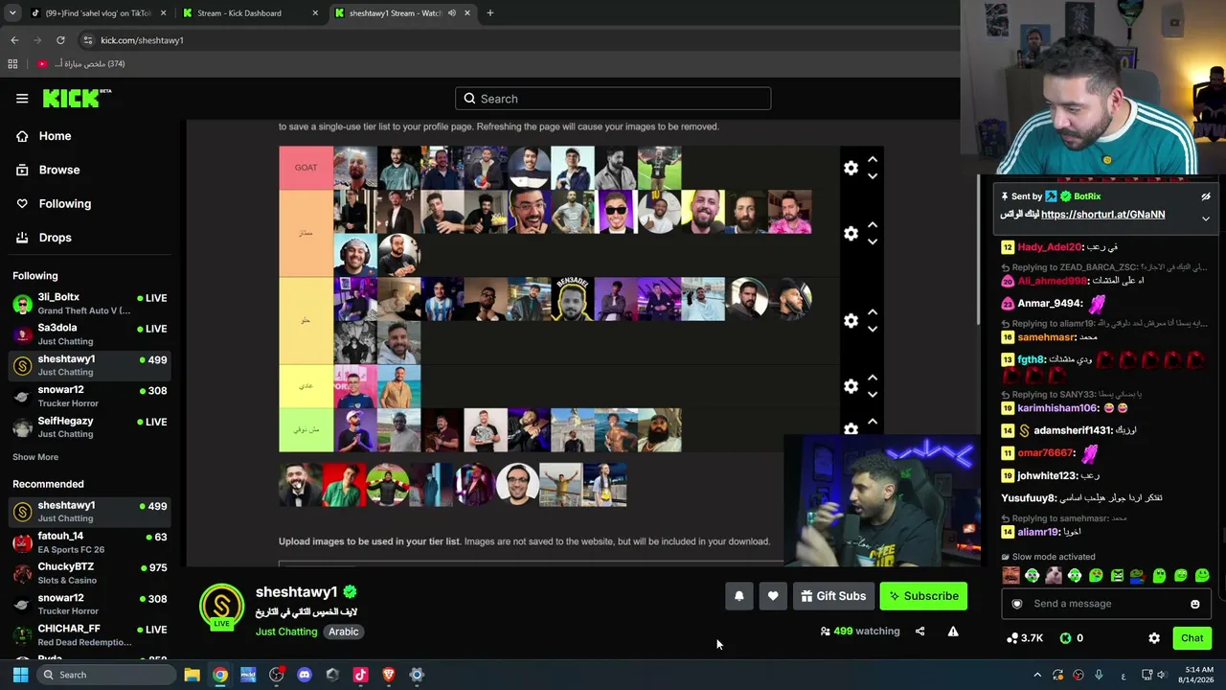
Task: Open a new browser tab
Action: click(x=489, y=12)
